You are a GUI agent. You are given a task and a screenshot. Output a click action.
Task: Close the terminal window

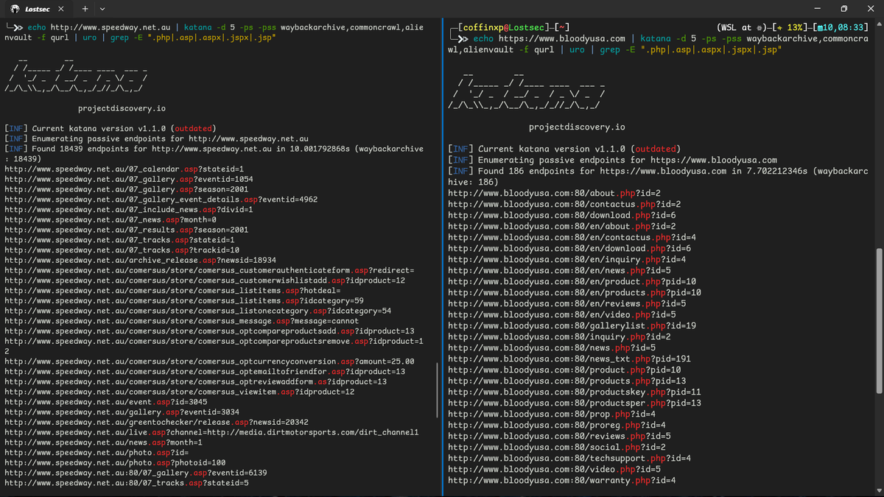pyautogui.click(x=871, y=9)
